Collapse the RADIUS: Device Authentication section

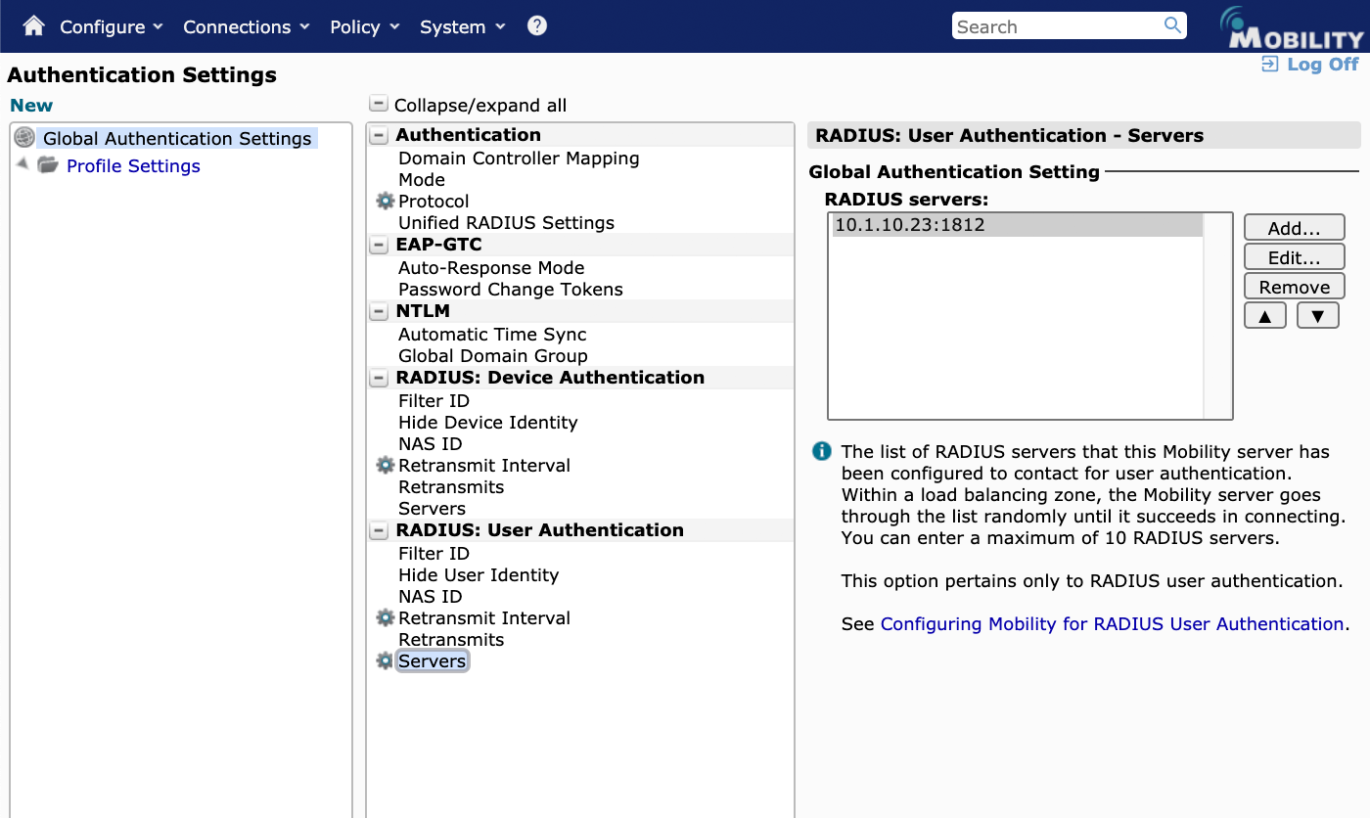(378, 377)
